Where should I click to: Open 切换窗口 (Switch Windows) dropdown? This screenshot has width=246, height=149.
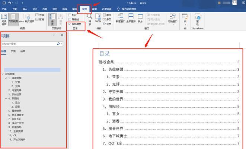tap(173, 19)
